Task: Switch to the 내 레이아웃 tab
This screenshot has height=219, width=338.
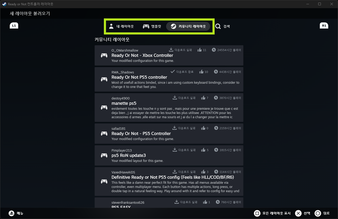Action: click(x=121, y=26)
